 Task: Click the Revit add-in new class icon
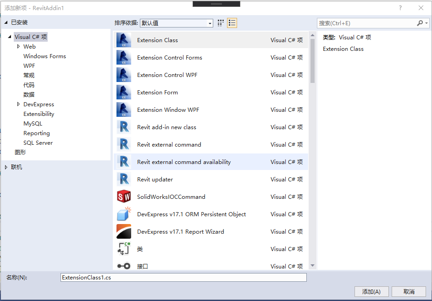[123, 127]
